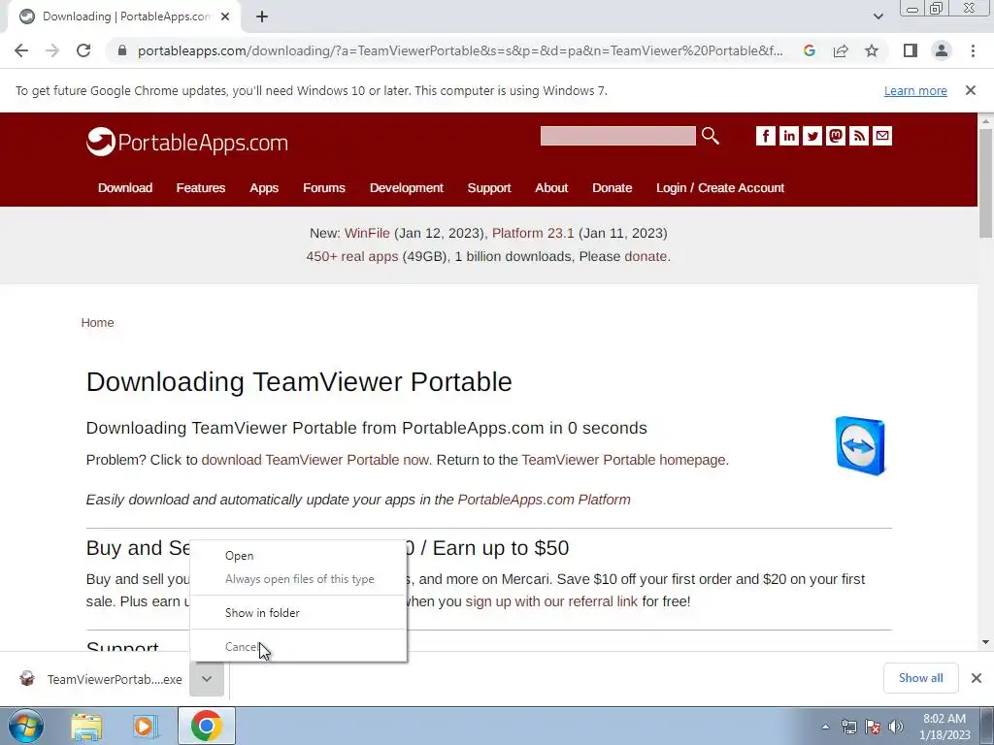Screen dimensions: 994x745
Task: Open the Features nav item
Action: (x=200, y=187)
